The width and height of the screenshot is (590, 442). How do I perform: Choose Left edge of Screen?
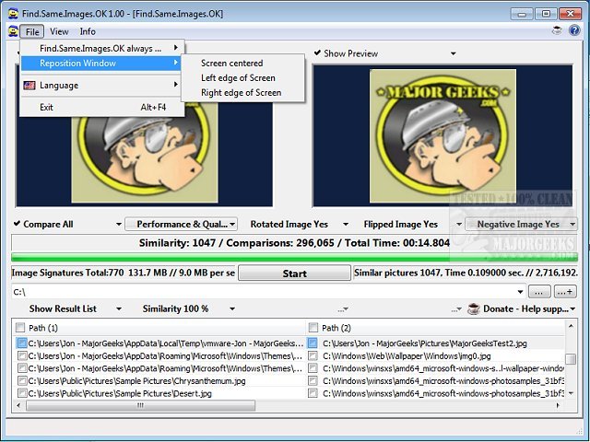click(x=242, y=77)
